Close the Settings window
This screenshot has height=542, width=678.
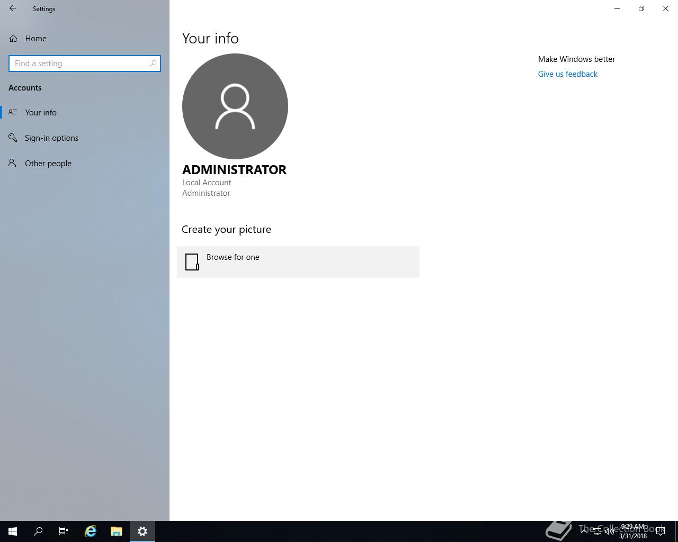click(x=666, y=8)
